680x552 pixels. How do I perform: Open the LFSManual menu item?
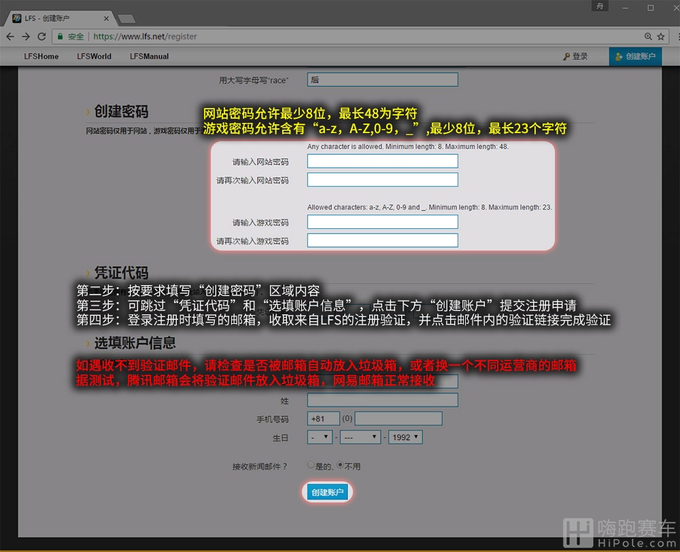(149, 56)
